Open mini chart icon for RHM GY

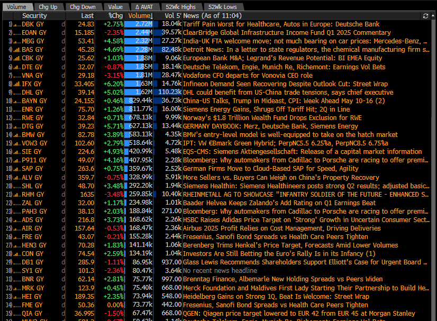click(x=17, y=195)
